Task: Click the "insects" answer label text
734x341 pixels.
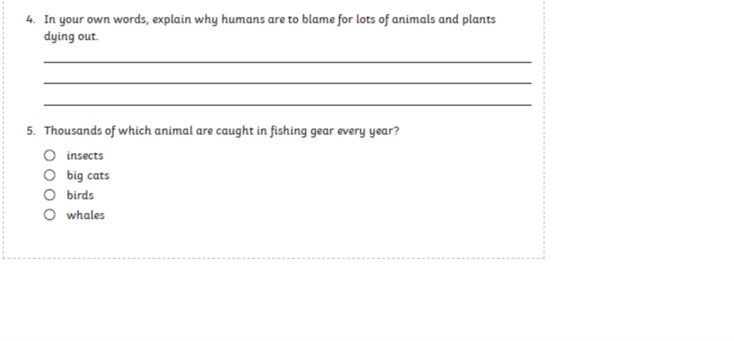Action: [85, 155]
